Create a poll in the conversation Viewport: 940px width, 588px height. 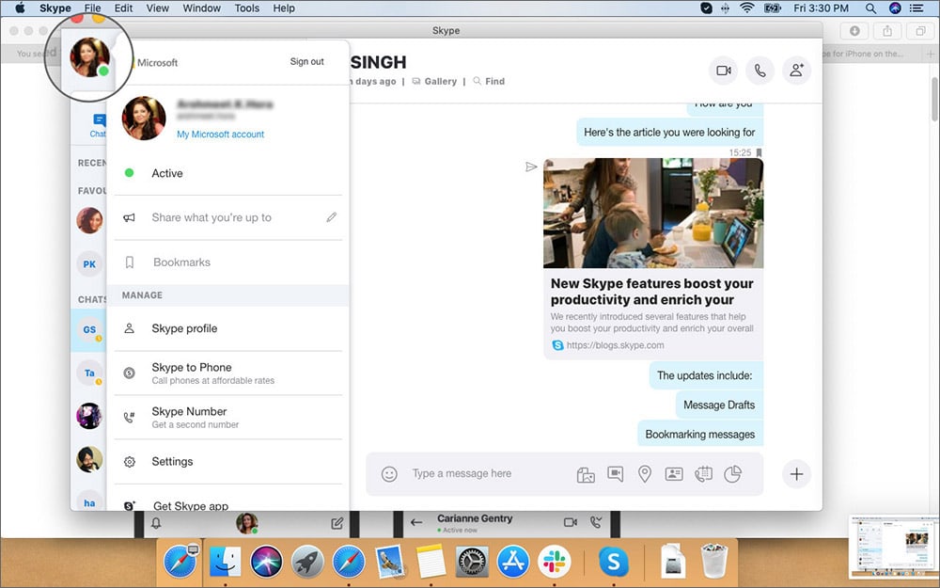coord(732,474)
